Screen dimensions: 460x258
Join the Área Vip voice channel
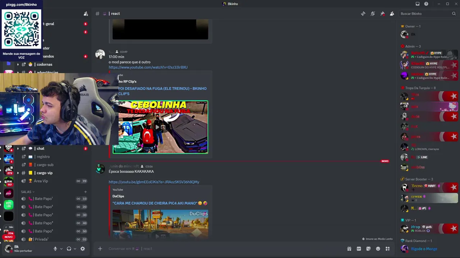(x=54, y=181)
